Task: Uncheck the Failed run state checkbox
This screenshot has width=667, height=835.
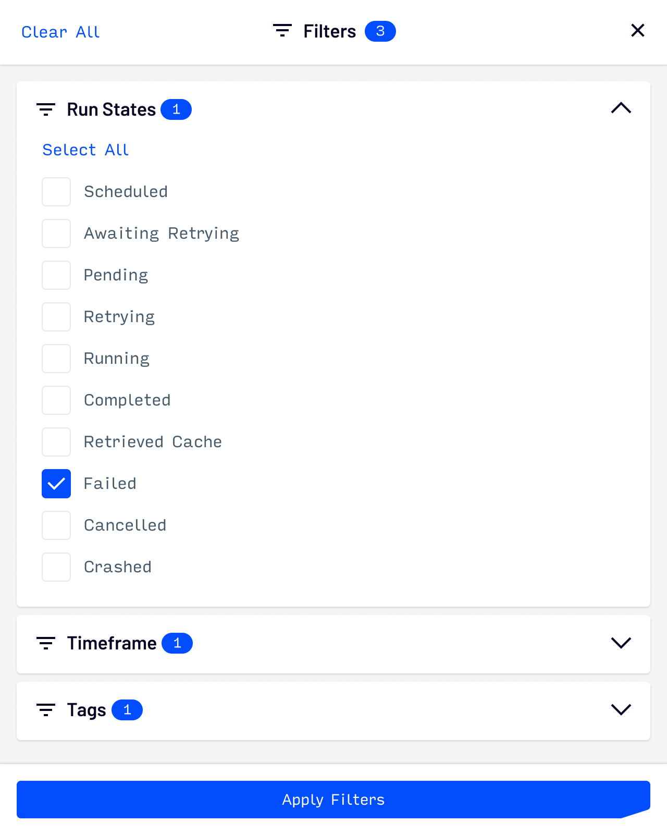Action: pos(56,484)
